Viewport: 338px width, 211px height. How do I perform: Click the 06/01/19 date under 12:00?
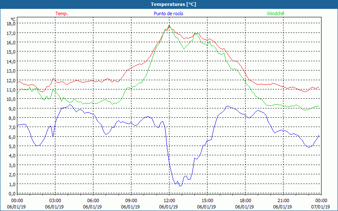[168, 207]
